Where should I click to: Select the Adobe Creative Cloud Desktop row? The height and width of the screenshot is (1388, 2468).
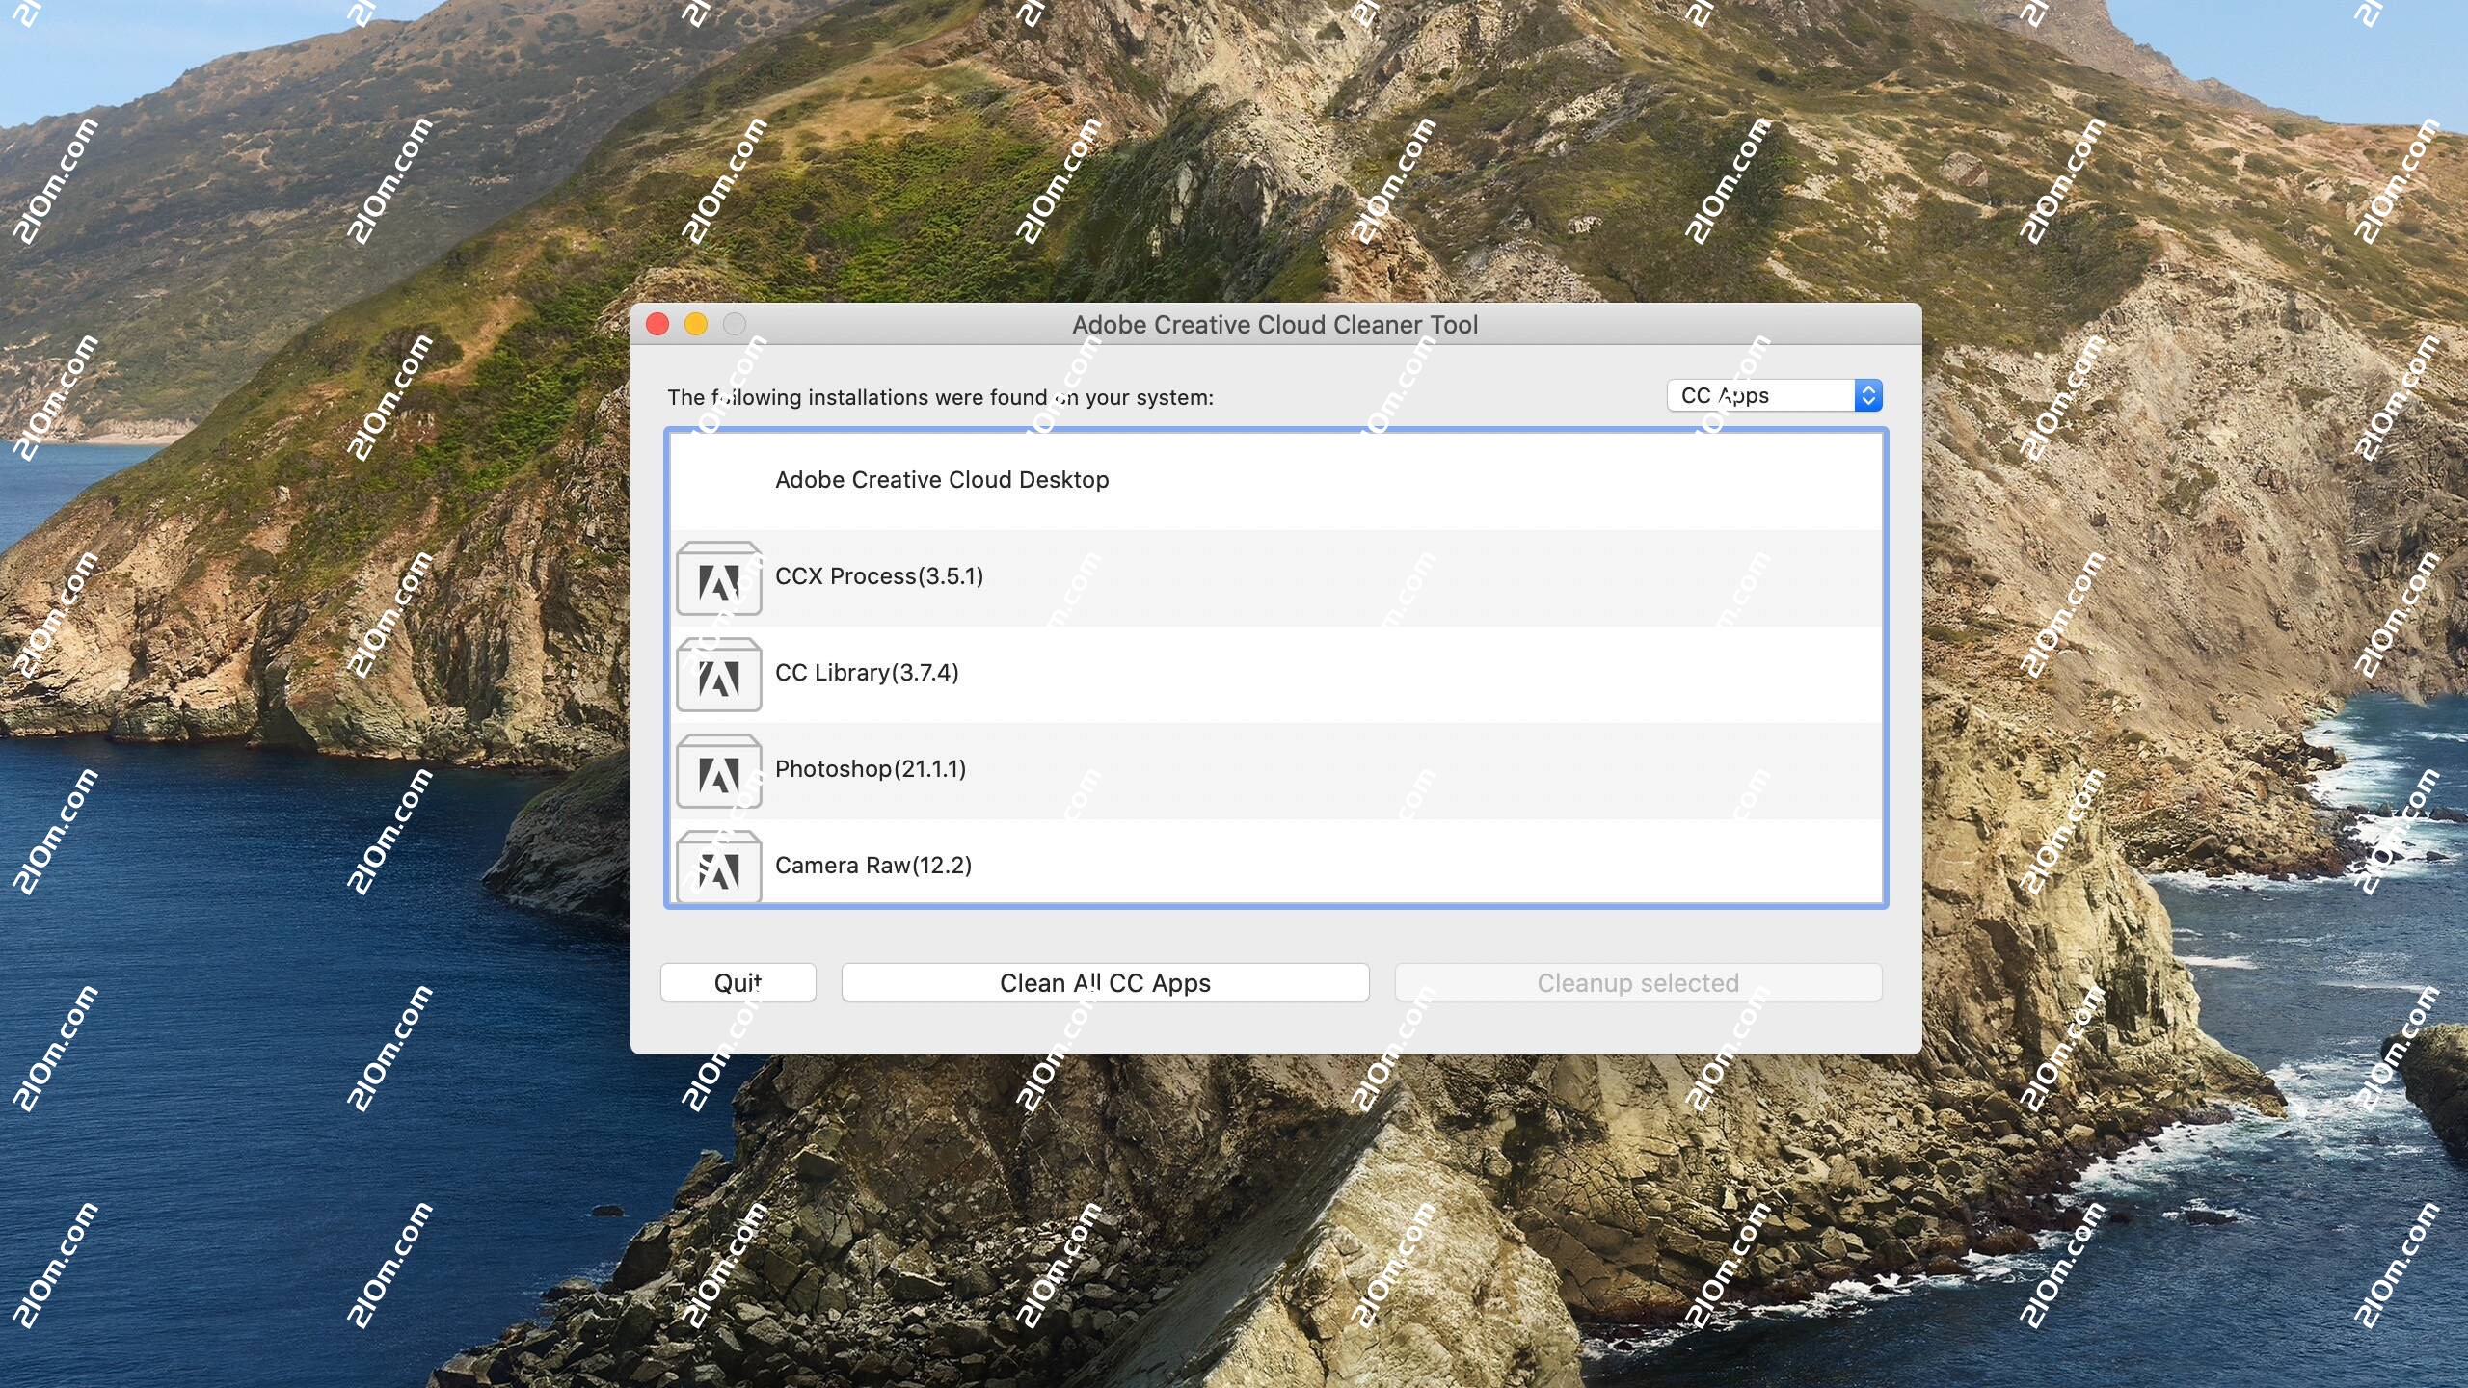[x=1276, y=481]
